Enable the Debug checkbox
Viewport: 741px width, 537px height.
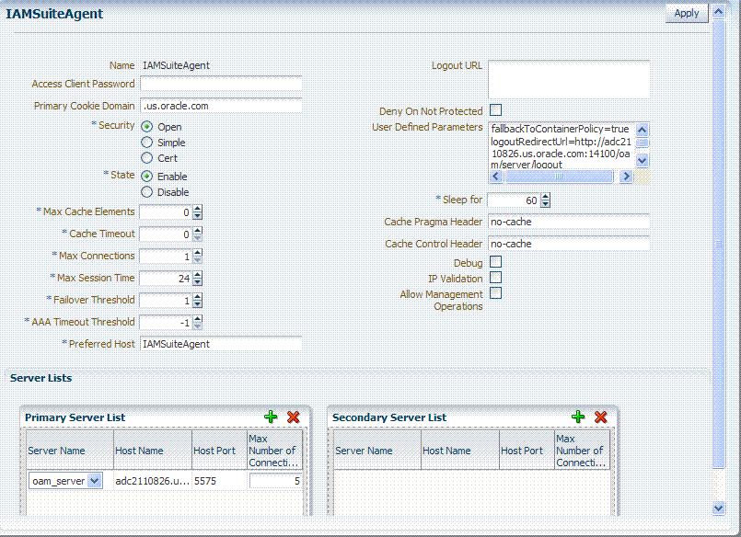pos(496,262)
